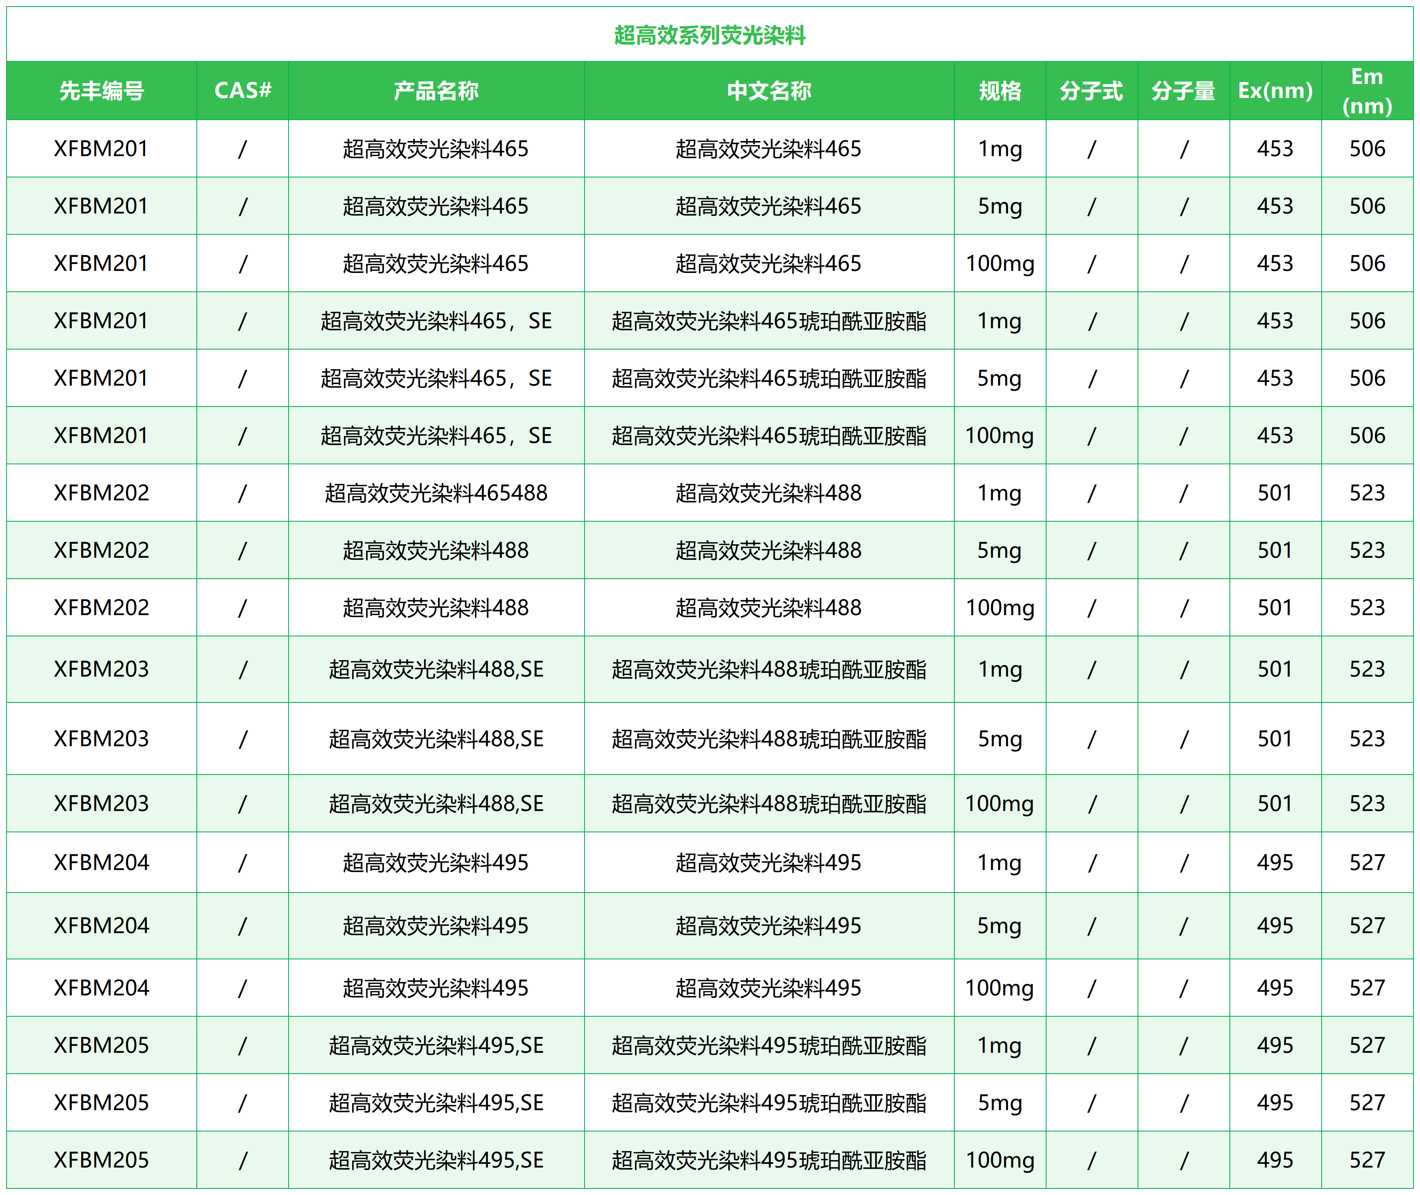Click Em value 523 in XFBM203 1mg row
The width and height of the screenshot is (1420, 1195).
(x=1367, y=669)
